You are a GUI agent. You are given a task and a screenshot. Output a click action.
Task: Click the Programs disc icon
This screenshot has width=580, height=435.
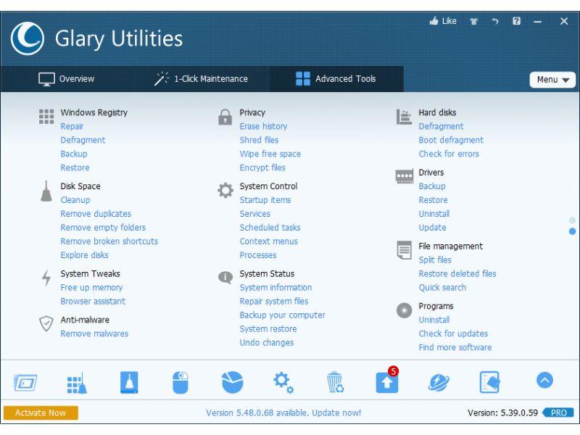point(404,310)
